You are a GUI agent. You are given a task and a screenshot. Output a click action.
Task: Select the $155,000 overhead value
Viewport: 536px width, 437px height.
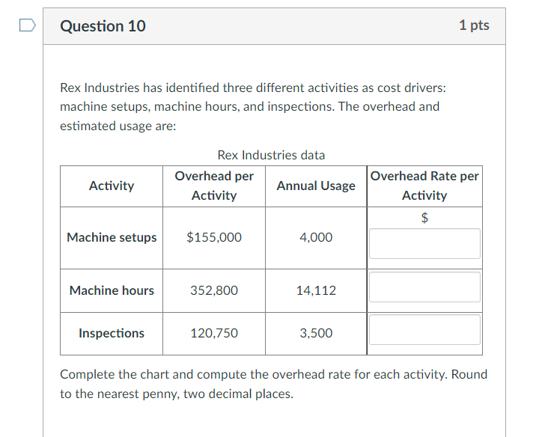(214, 237)
